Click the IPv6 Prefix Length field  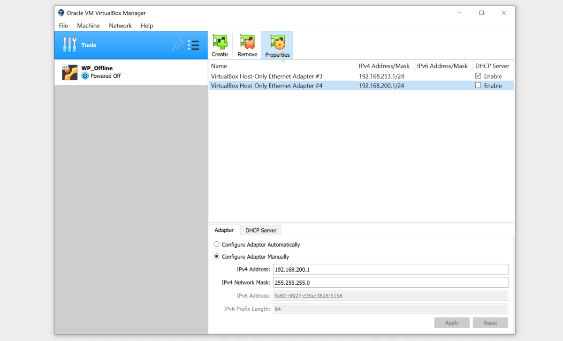coord(390,309)
